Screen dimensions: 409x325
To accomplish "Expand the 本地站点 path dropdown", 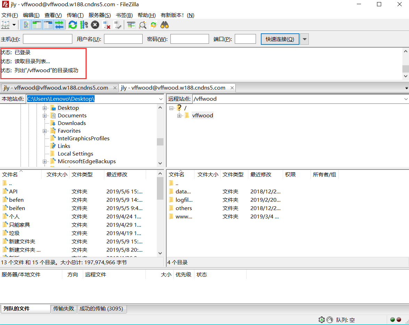I will [x=161, y=99].
